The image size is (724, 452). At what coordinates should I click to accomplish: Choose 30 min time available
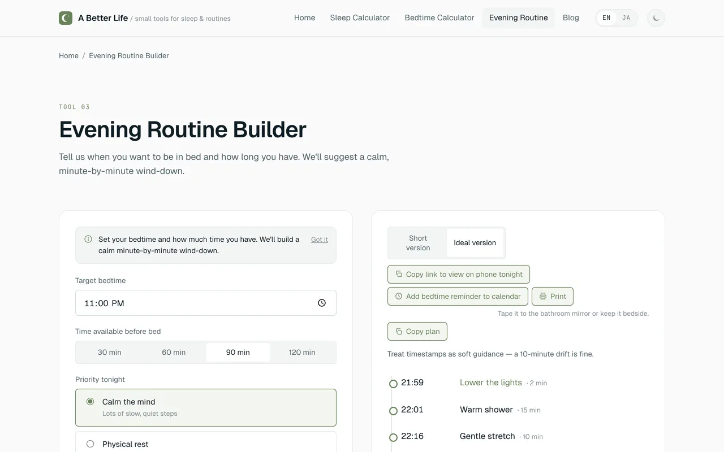point(110,352)
